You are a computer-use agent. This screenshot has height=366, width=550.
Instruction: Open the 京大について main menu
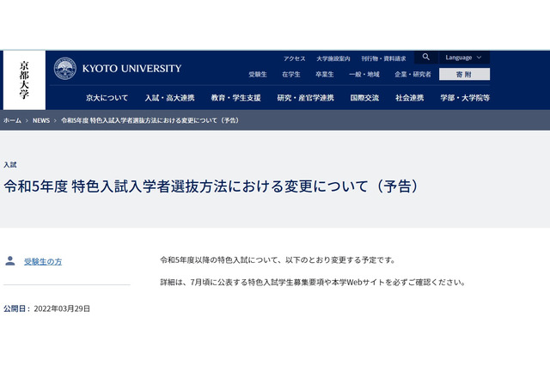tap(107, 98)
